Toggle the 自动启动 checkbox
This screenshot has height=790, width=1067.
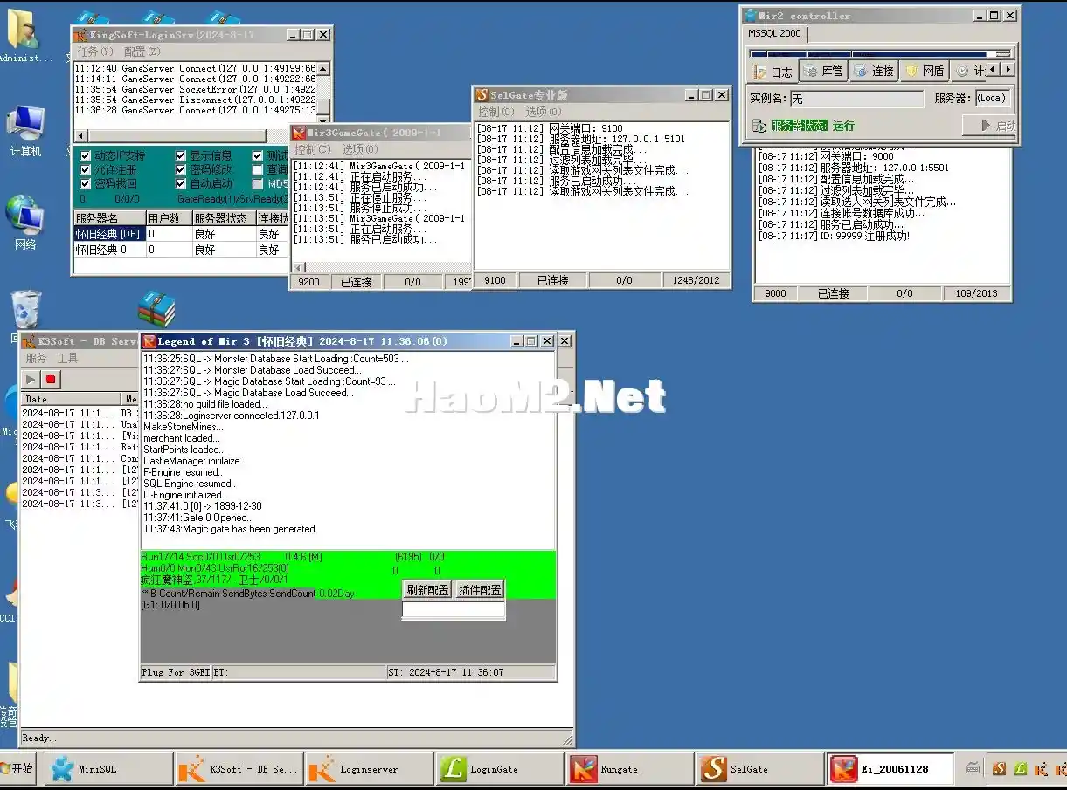pos(181,183)
